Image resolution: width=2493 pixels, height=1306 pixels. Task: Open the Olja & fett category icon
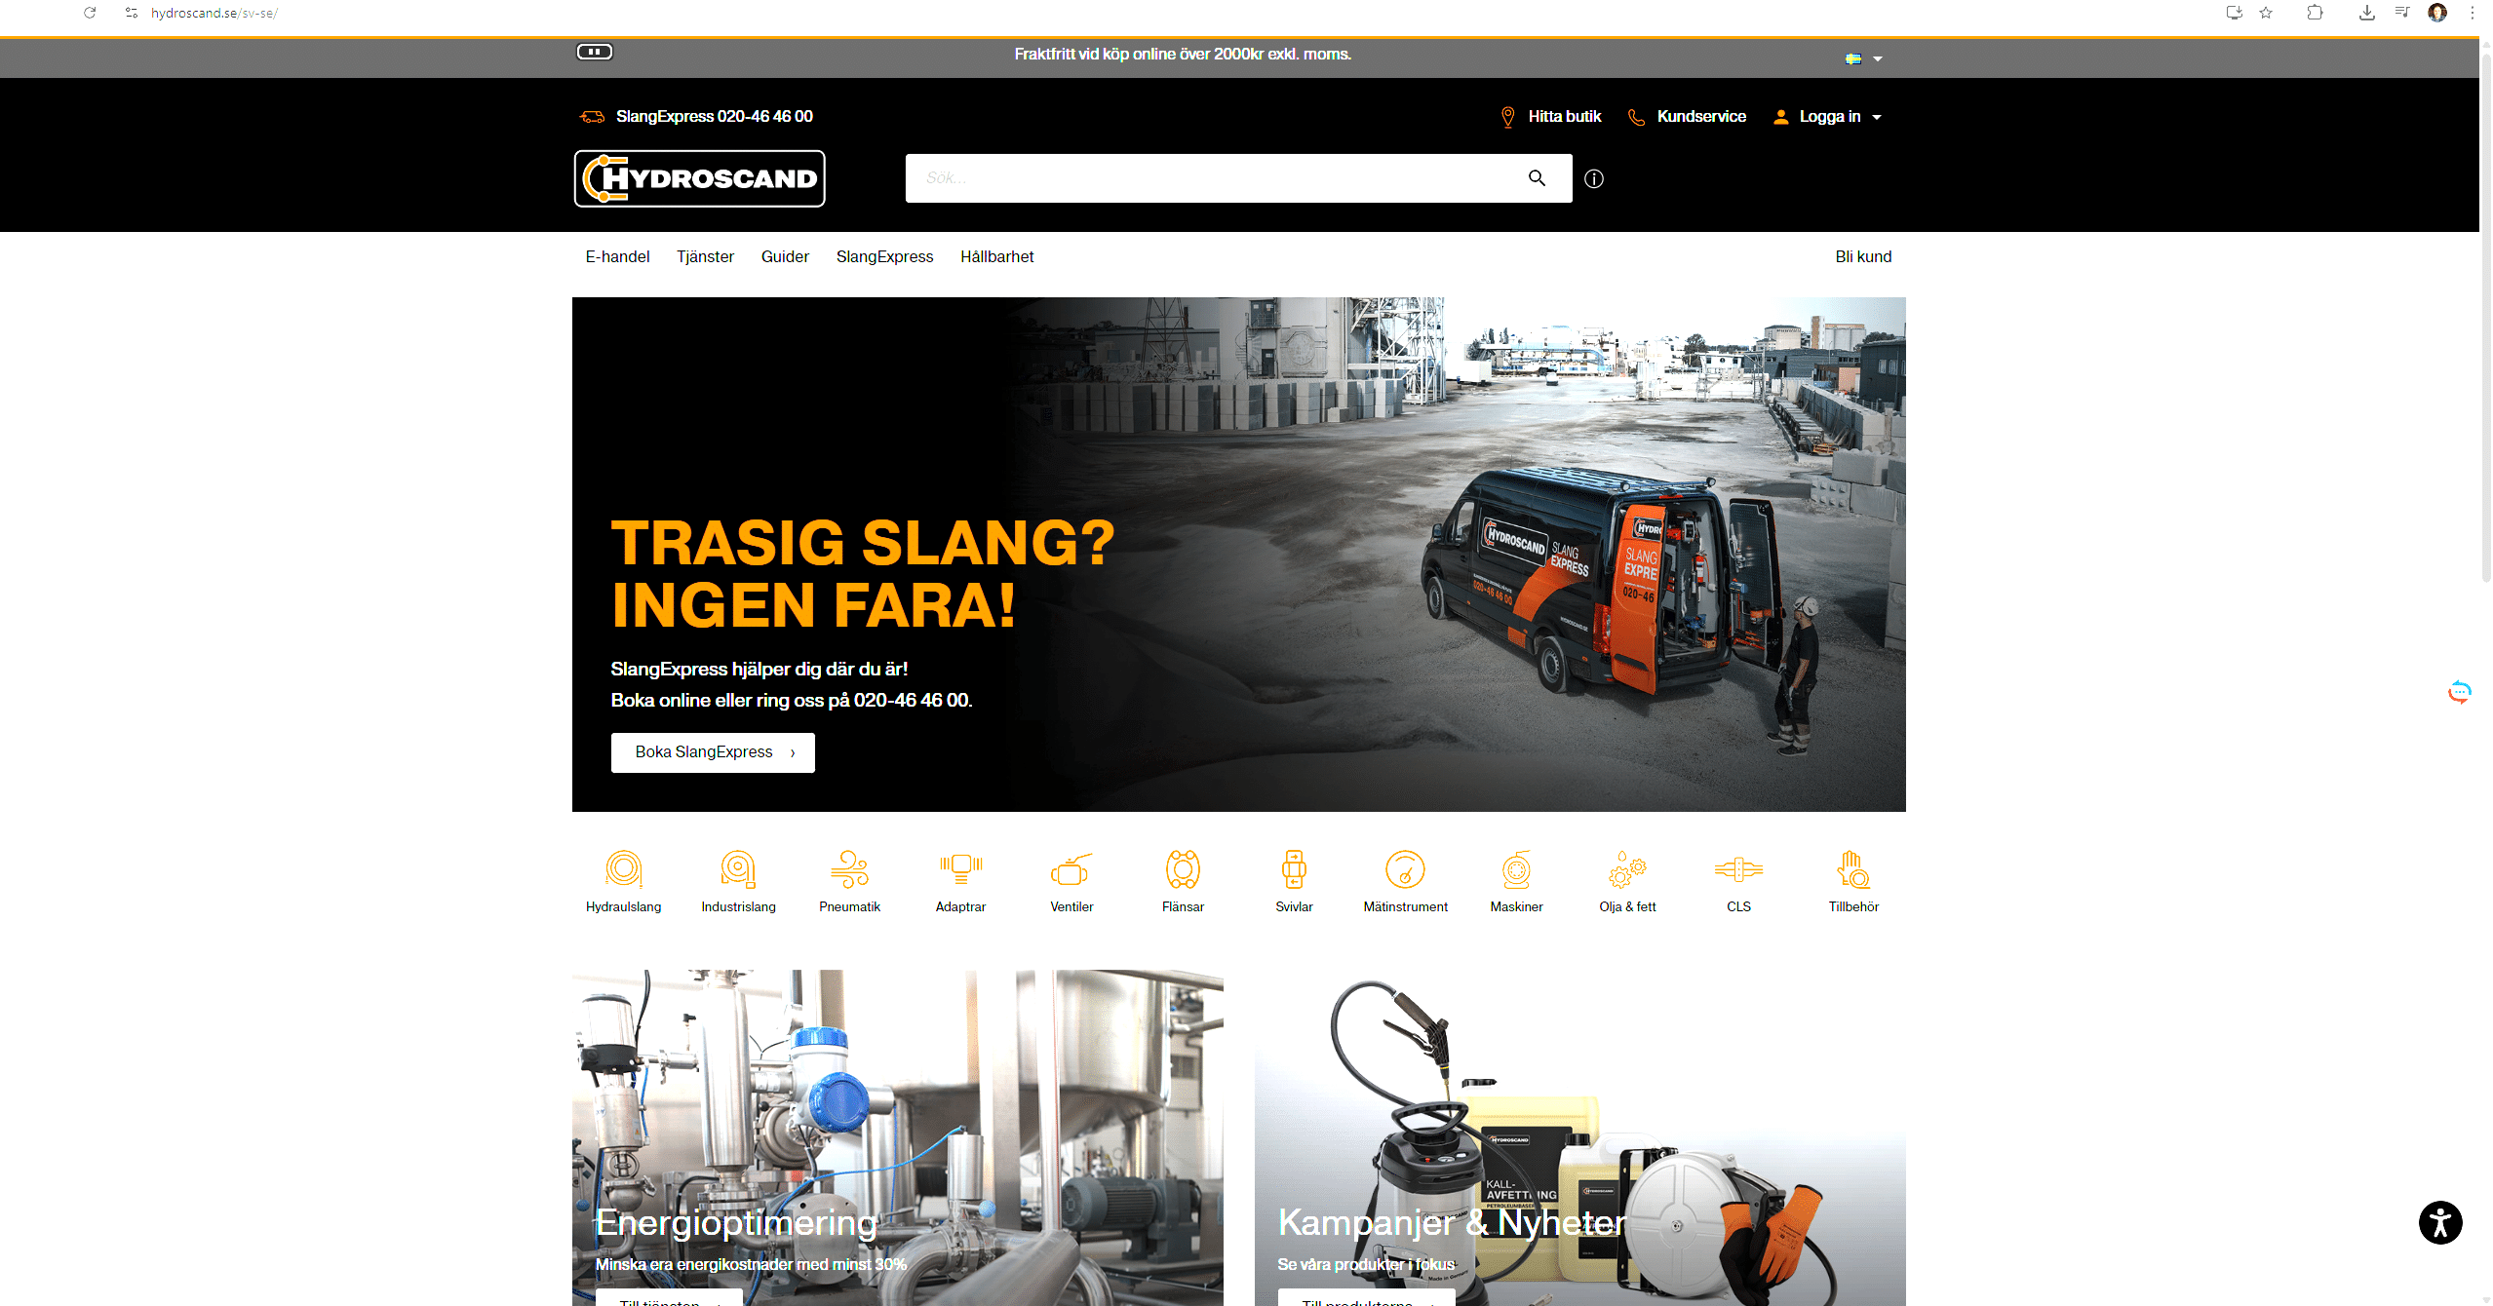point(1627,869)
